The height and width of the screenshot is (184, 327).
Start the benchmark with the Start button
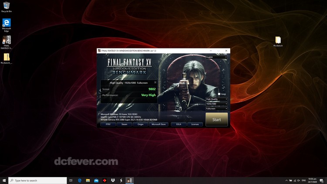[216, 119]
